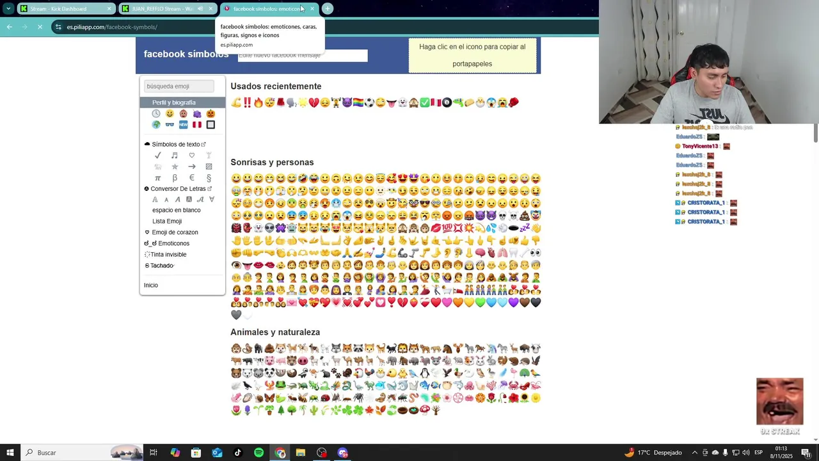Open Microsoft Store from the taskbar
The image size is (819, 461).
196,453
